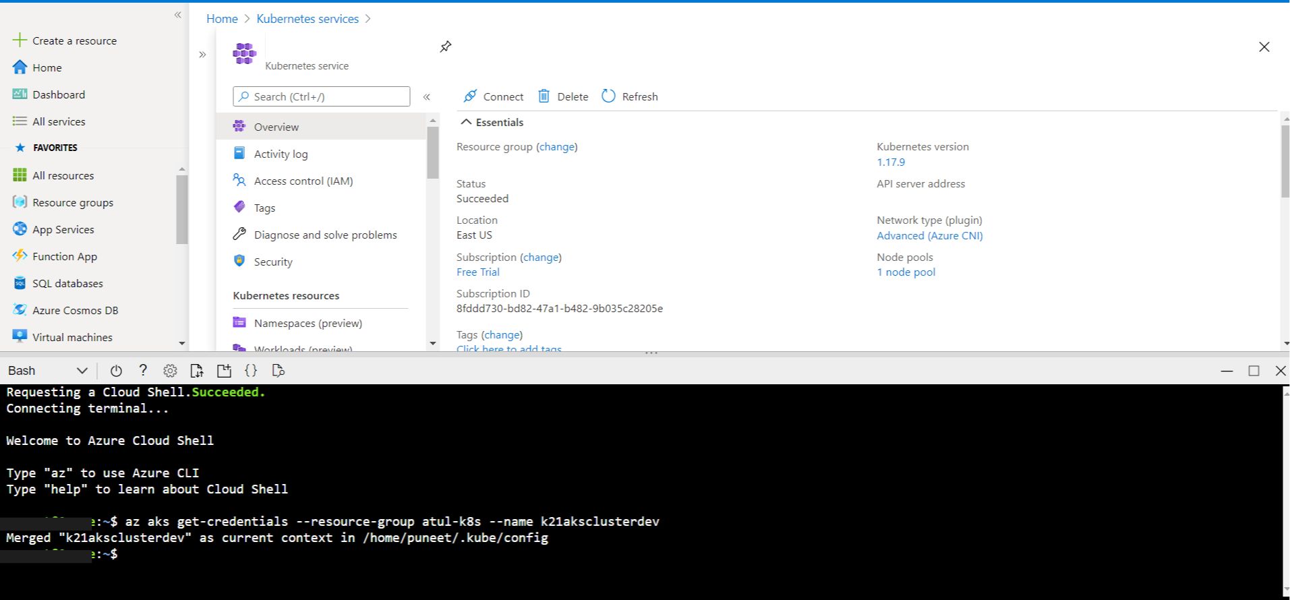
Task: Change the Subscription via change link
Action: coord(541,257)
